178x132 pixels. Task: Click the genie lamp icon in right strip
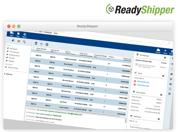pyautogui.click(x=172, y=64)
